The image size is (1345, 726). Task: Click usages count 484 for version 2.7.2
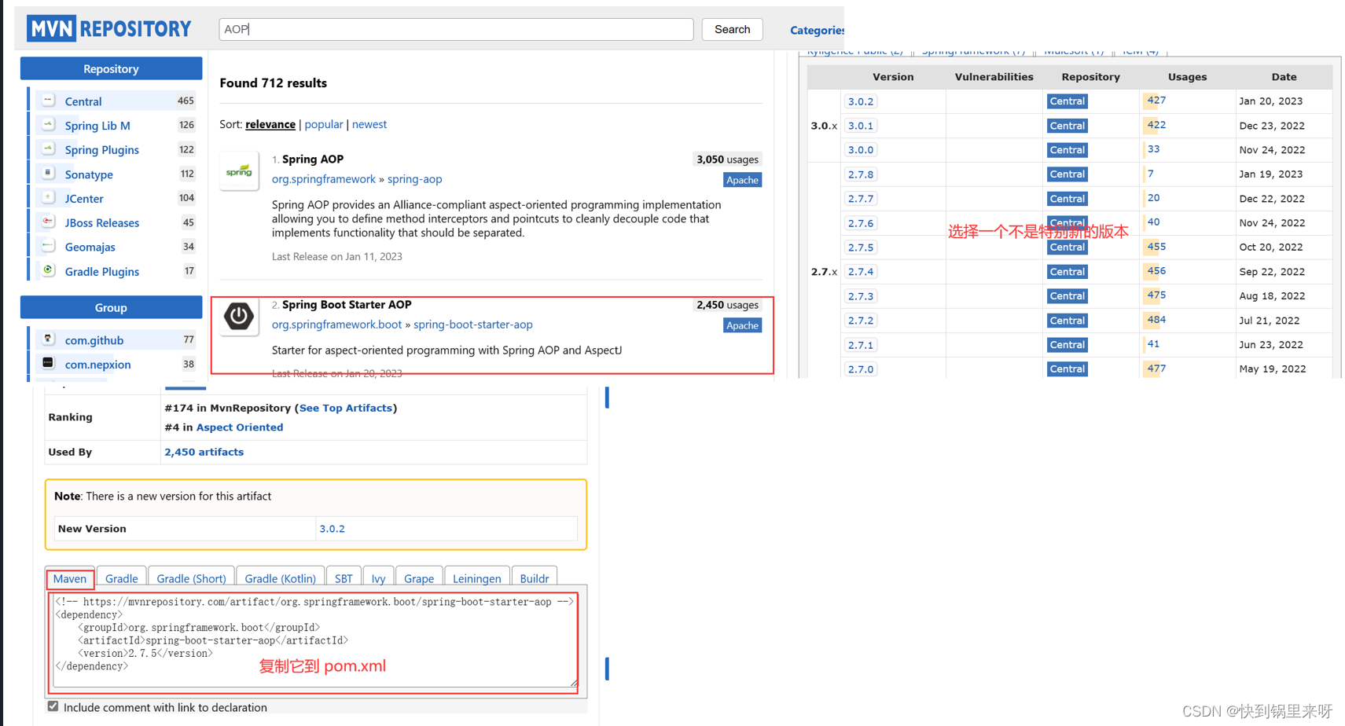point(1156,320)
